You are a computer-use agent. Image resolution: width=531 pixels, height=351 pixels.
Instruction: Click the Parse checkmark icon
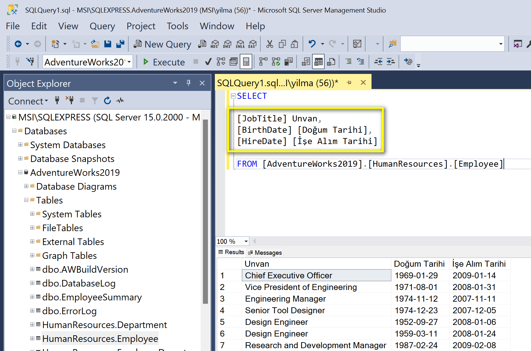pos(208,62)
